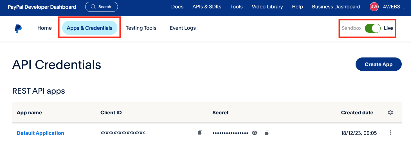Viewport: 411px width, 155px height.
Task: Click the PayPal Developer Dashboard title
Action: pyautogui.click(x=42, y=7)
